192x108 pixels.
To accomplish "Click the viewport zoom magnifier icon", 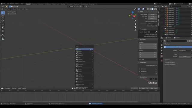I will coord(135,21).
